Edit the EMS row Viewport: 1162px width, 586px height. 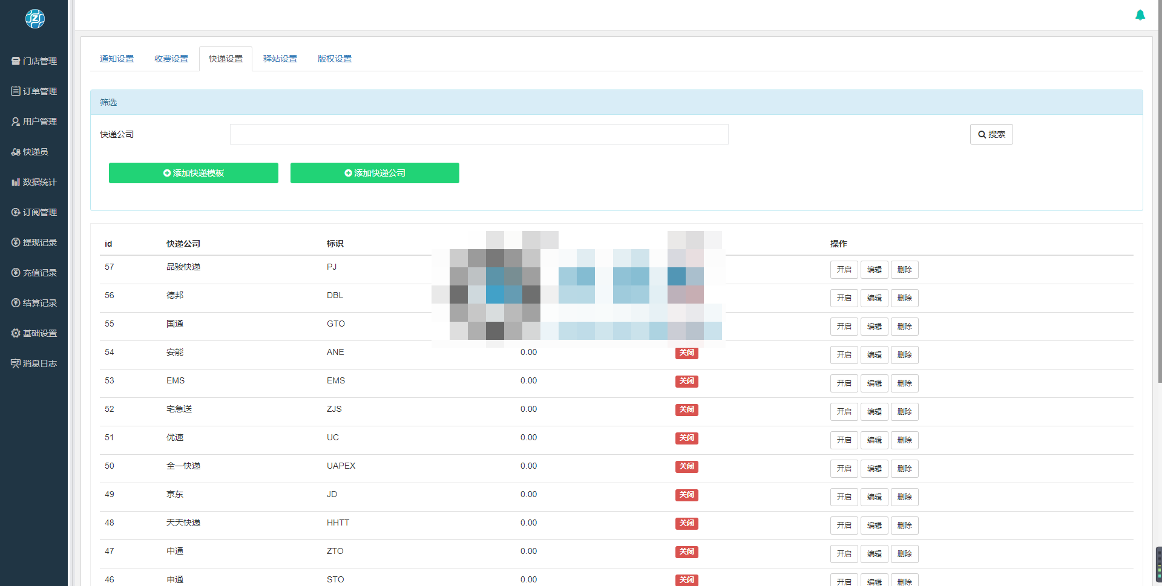874,383
